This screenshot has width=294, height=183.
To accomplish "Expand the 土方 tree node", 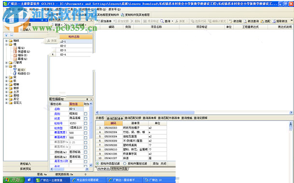I will 6,92.
